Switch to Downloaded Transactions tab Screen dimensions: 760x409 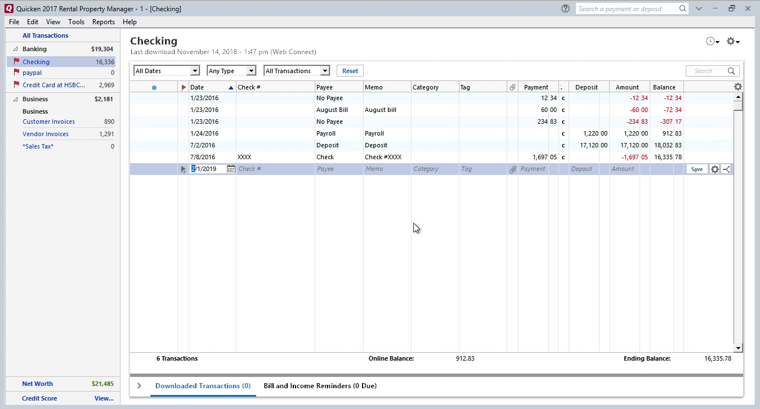click(x=203, y=386)
